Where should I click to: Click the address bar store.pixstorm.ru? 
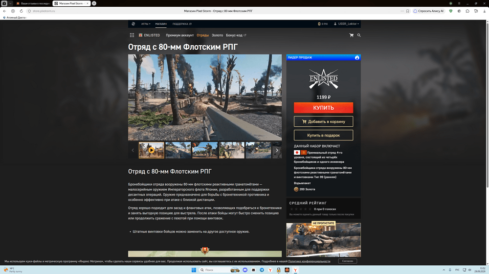coord(44,11)
